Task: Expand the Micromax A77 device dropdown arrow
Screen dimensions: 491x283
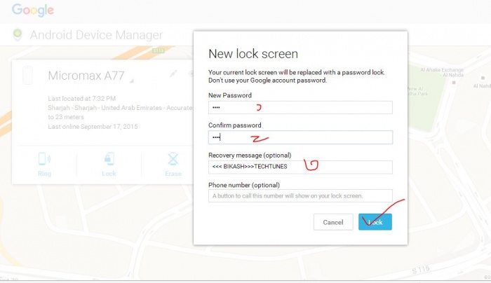Action: click(x=132, y=81)
